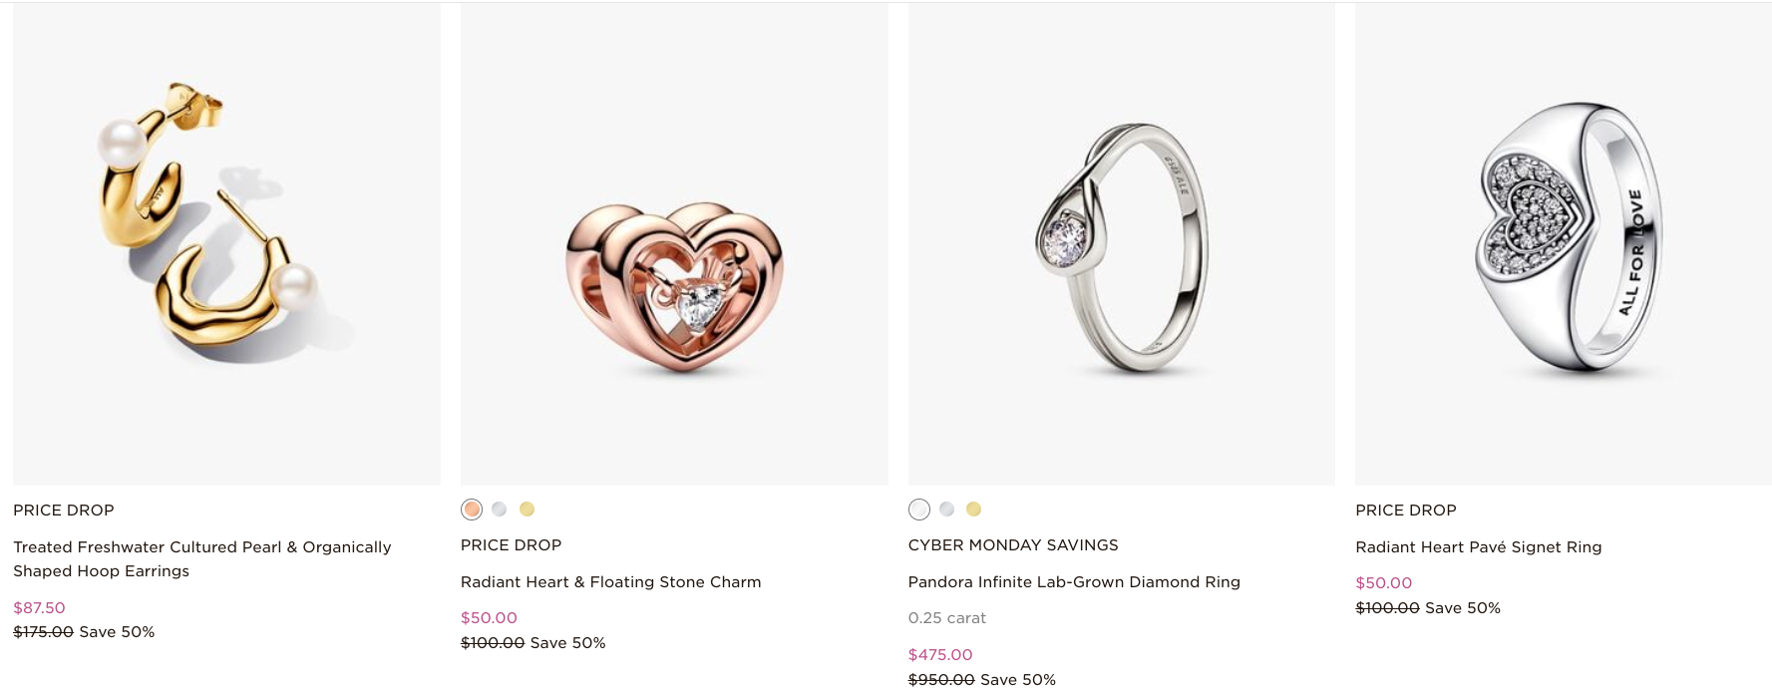
Task: Select the middle metal swatch for Diamond Ring
Action: 946,510
